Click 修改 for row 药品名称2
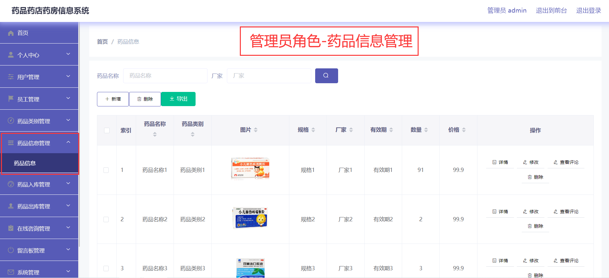Image resolution: width=609 pixels, height=278 pixels. click(x=531, y=212)
